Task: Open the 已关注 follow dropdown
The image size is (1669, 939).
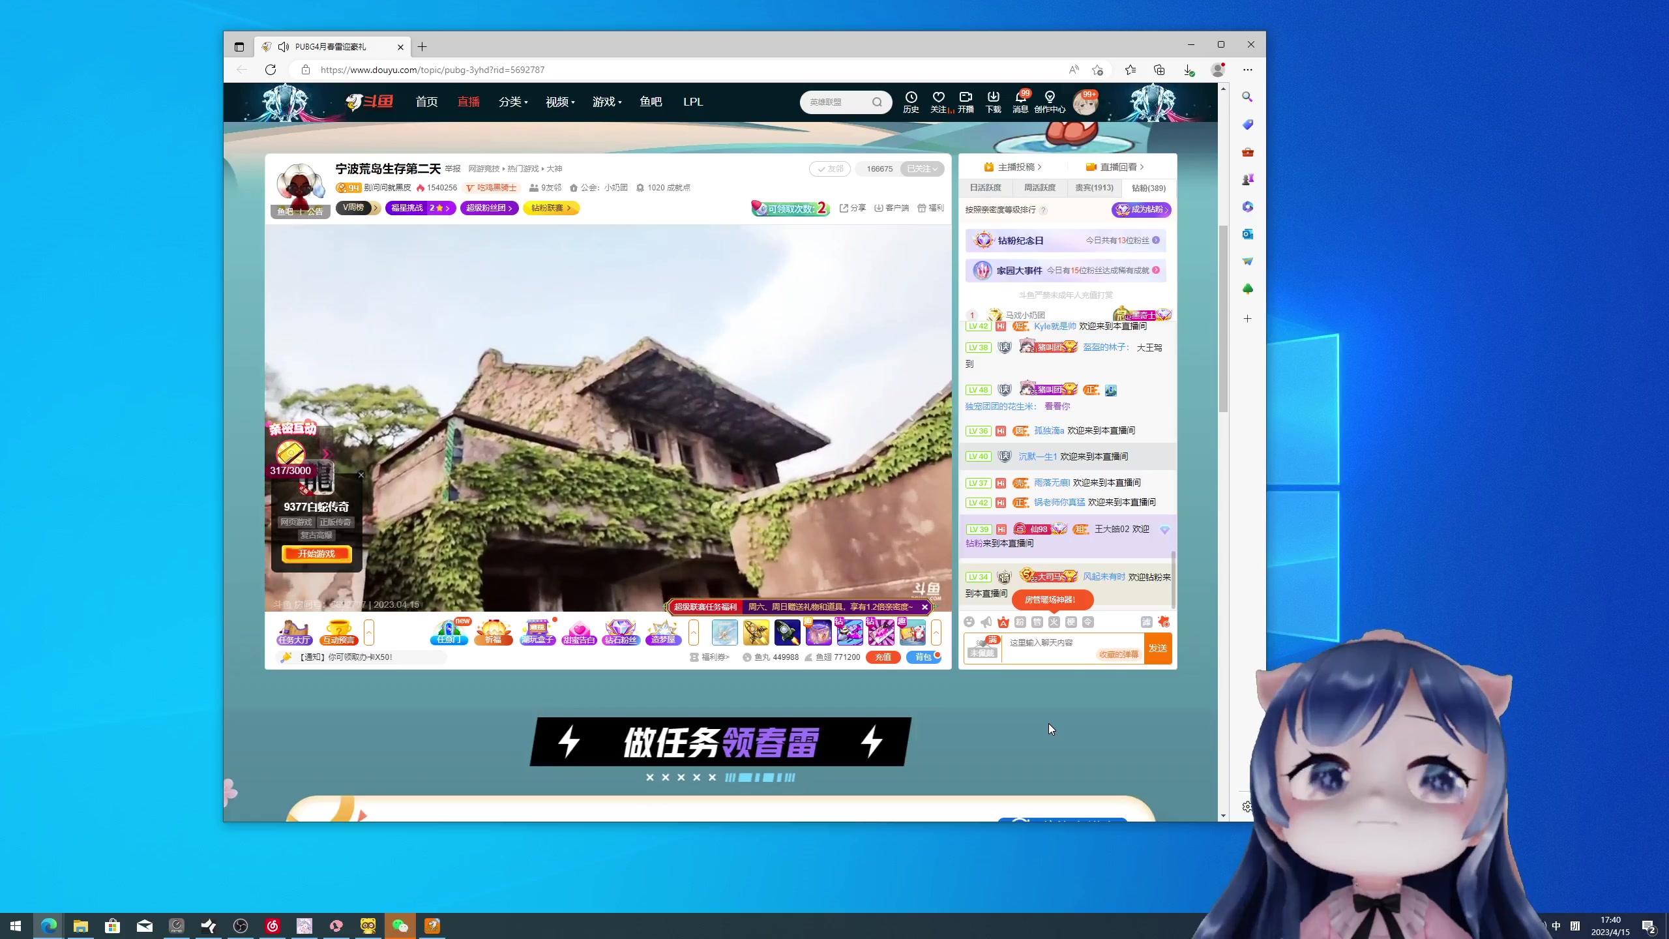Action: pos(921,168)
